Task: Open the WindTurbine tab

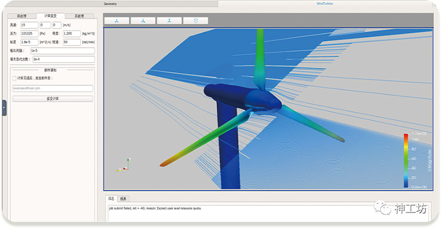Action: (325, 3)
